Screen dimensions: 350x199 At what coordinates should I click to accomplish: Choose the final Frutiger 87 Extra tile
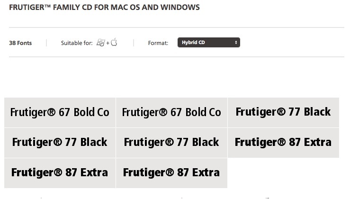tap(171, 173)
